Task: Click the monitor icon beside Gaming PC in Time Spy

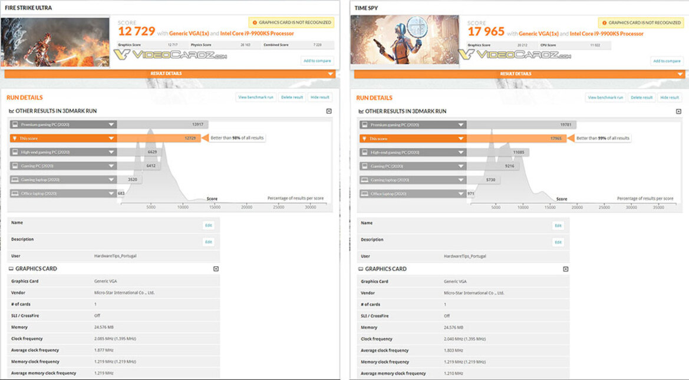Action: click(365, 166)
